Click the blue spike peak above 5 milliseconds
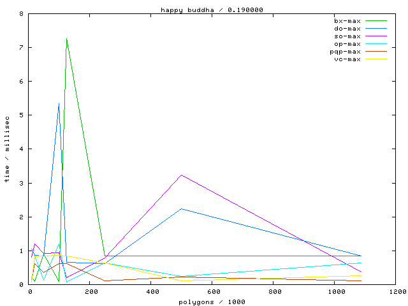408x306 pixels. (x=59, y=104)
